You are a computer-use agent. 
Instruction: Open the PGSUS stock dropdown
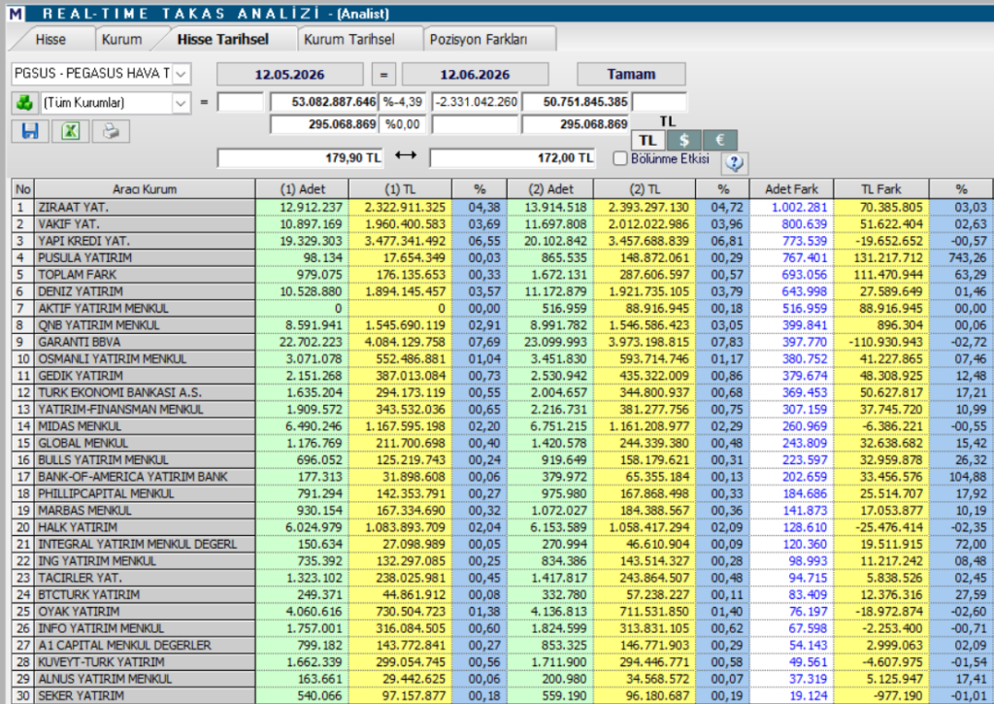(181, 74)
